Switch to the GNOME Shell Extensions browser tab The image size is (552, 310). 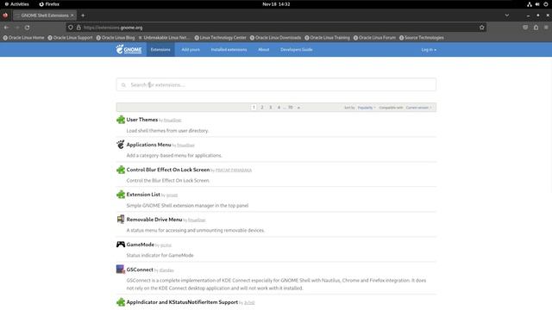click(x=45, y=15)
